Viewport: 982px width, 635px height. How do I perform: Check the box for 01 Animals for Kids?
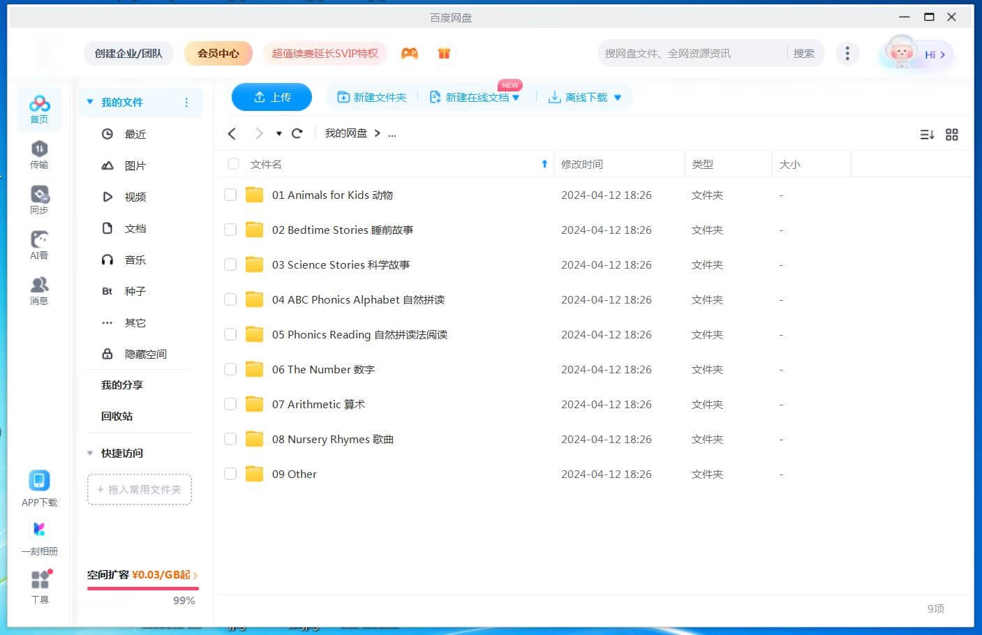230,195
